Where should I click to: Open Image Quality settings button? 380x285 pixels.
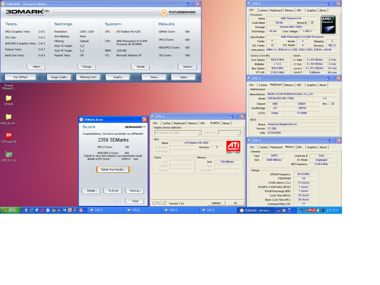coord(60,77)
